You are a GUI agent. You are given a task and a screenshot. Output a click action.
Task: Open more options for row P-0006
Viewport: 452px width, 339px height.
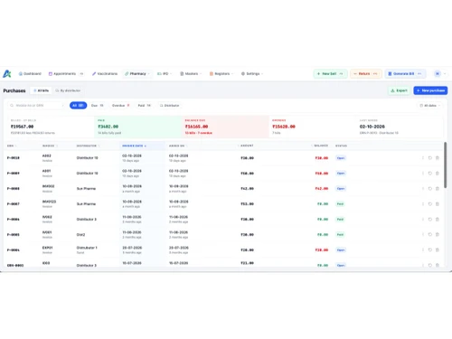[423, 220]
